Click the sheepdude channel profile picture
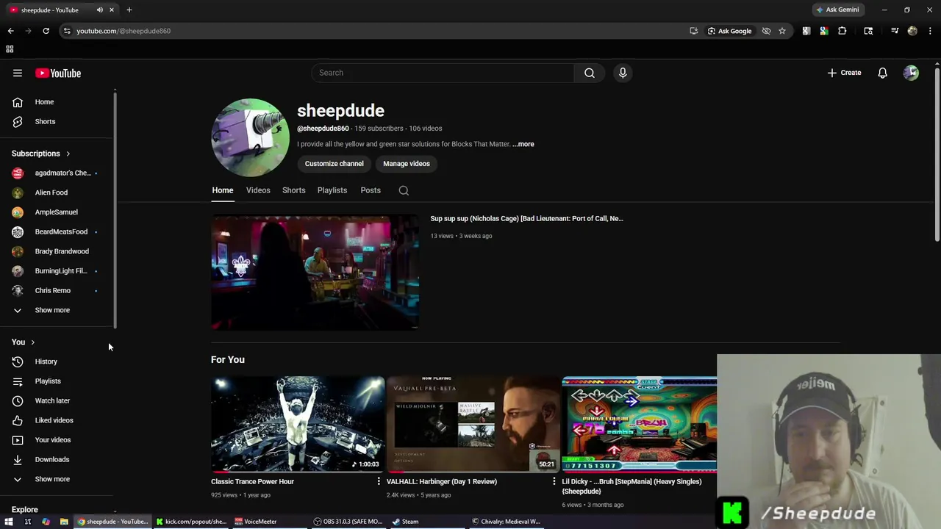Viewport: 941px width, 529px height. point(250,137)
